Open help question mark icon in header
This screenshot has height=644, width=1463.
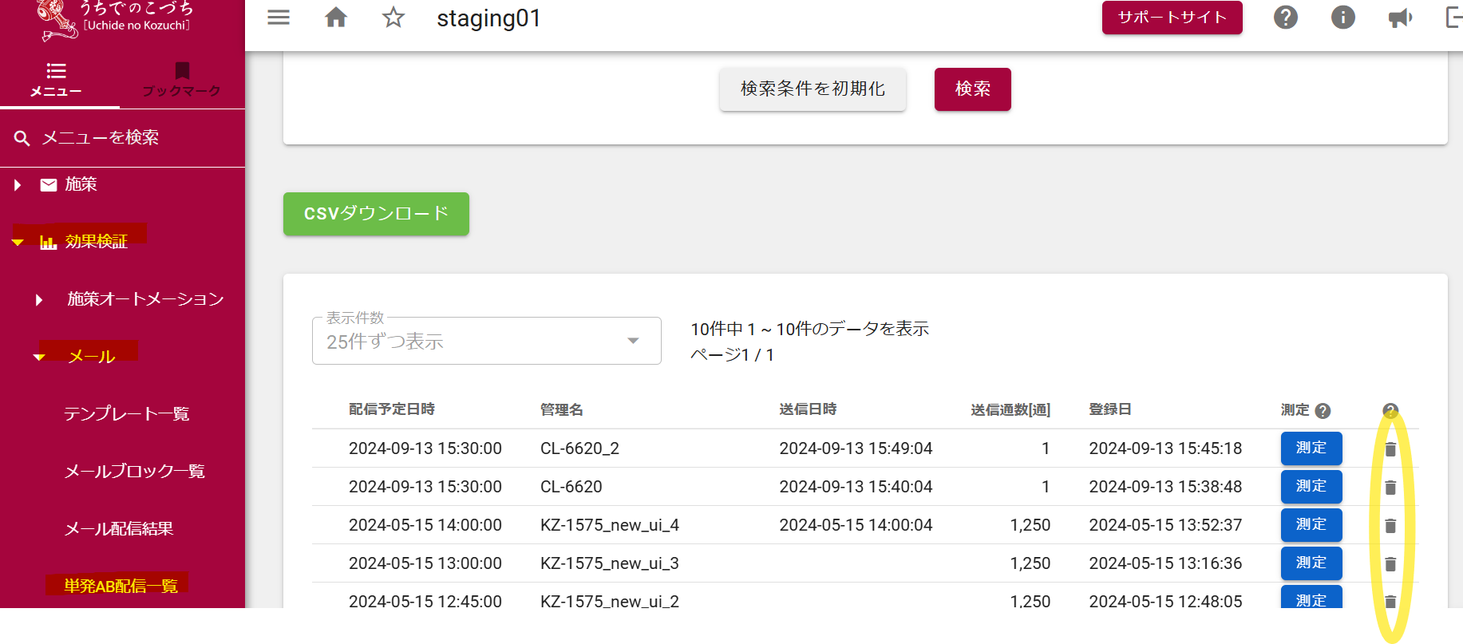click(1285, 18)
